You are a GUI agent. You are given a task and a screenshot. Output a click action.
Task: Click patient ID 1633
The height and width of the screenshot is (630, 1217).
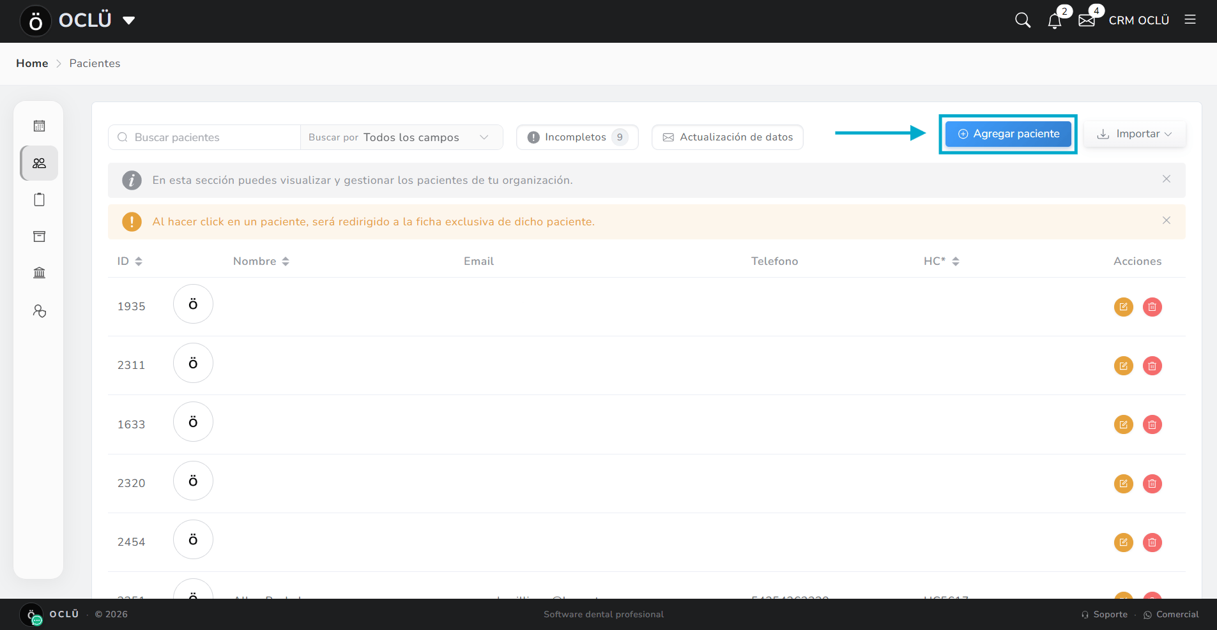[131, 424]
